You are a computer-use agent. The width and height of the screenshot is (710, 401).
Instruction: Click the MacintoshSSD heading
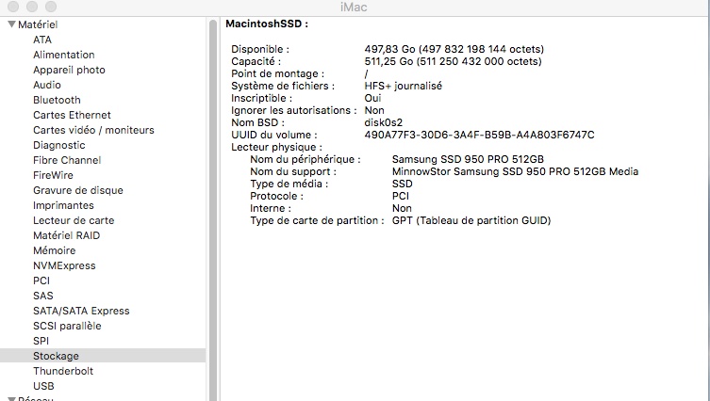coord(267,24)
